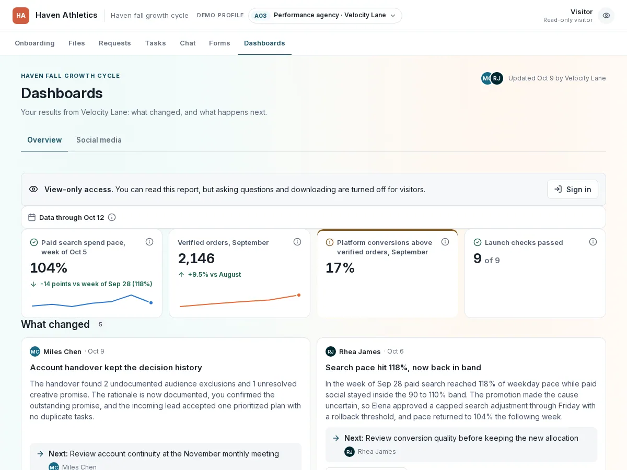Click the 104% spend pace value
Image resolution: width=627 pixels, height=470 pixels.
pos(49,268)
